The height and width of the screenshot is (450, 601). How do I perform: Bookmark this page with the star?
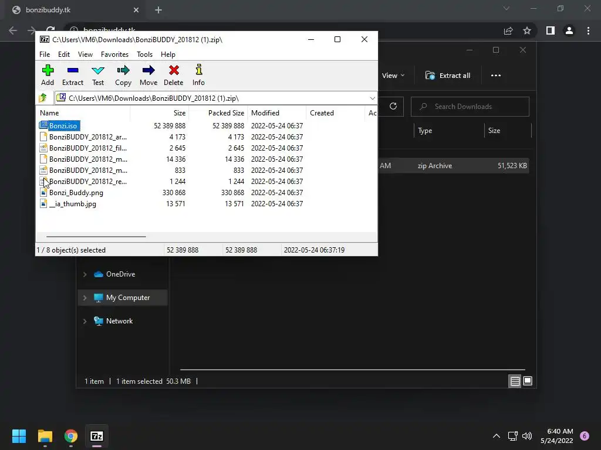(527, 30)
